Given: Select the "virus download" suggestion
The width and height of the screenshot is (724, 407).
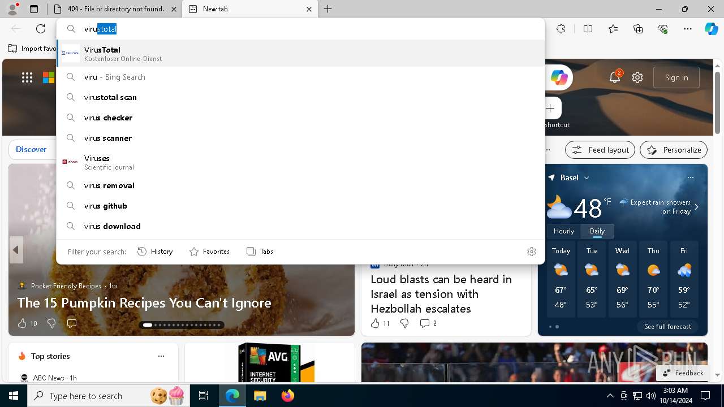Looking at the screenshot, I should [x=301, y=226].
